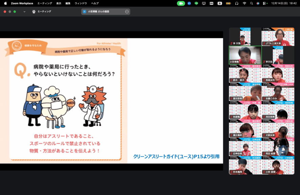This screenshot has height=195, width=300.
Task: Open the LINE menu bar icon
Action: pos(196,3)
